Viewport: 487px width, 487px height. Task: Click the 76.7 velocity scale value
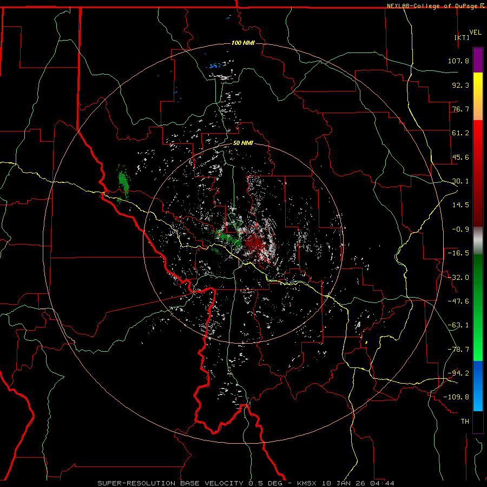[x=460, y=109]
